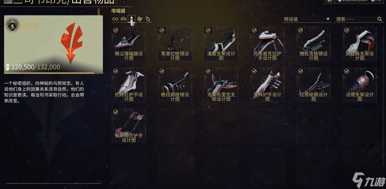Open the arcane category filter icon
The height and width of the screenshot is (189, 386).
[x=148, y=19]
